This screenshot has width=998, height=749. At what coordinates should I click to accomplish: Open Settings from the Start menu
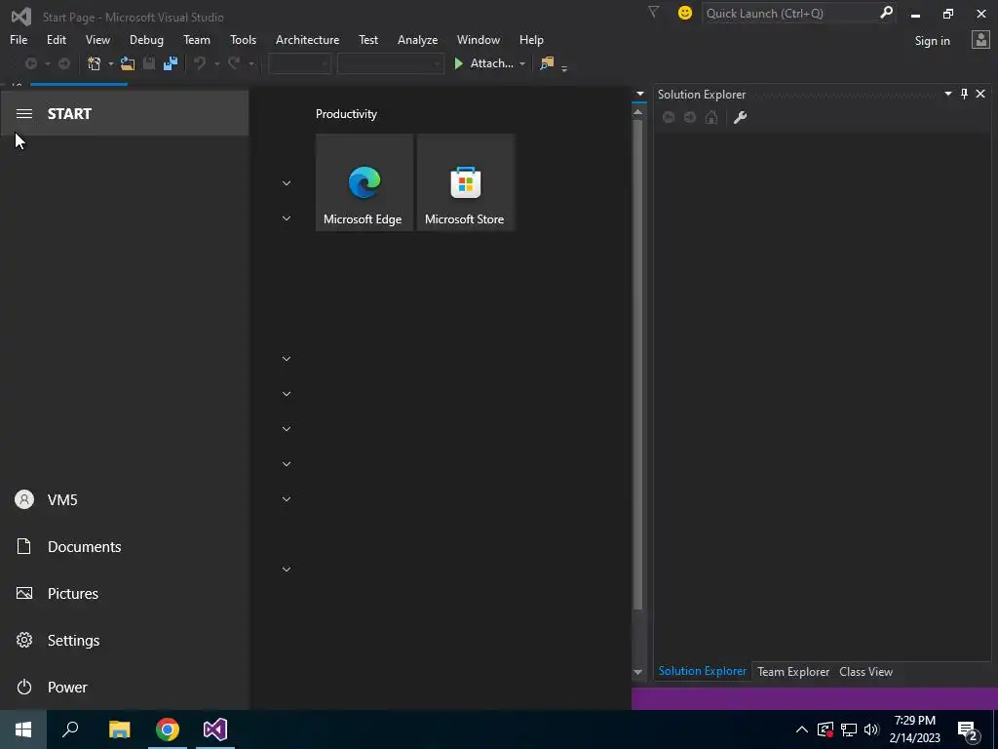coord(125,640)
